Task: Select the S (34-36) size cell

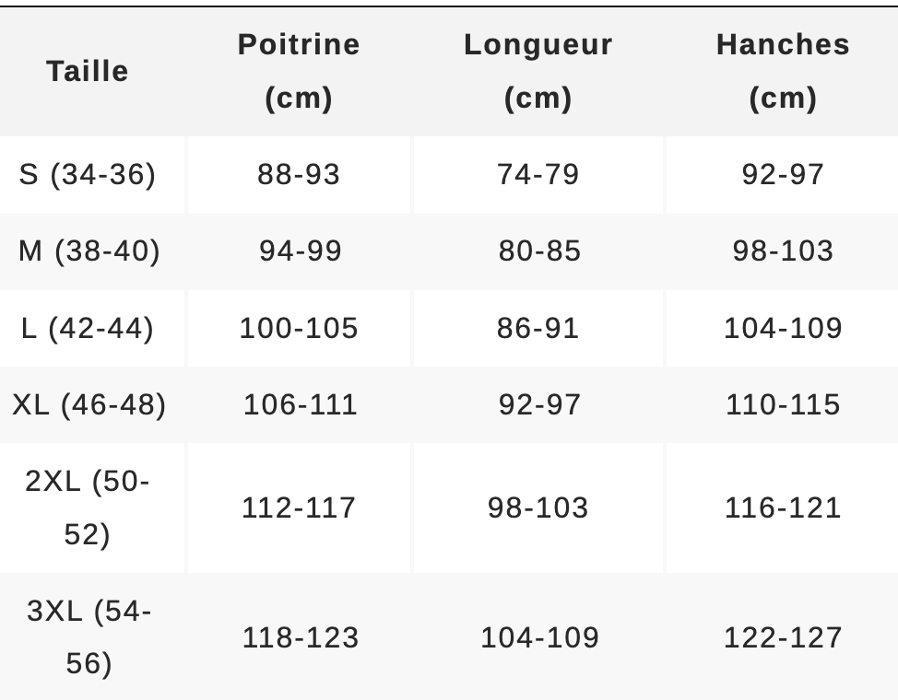Action: 88,175
